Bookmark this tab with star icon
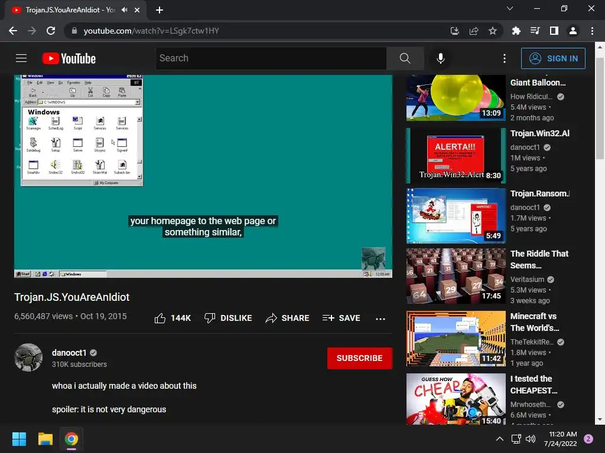 point(493,31)
